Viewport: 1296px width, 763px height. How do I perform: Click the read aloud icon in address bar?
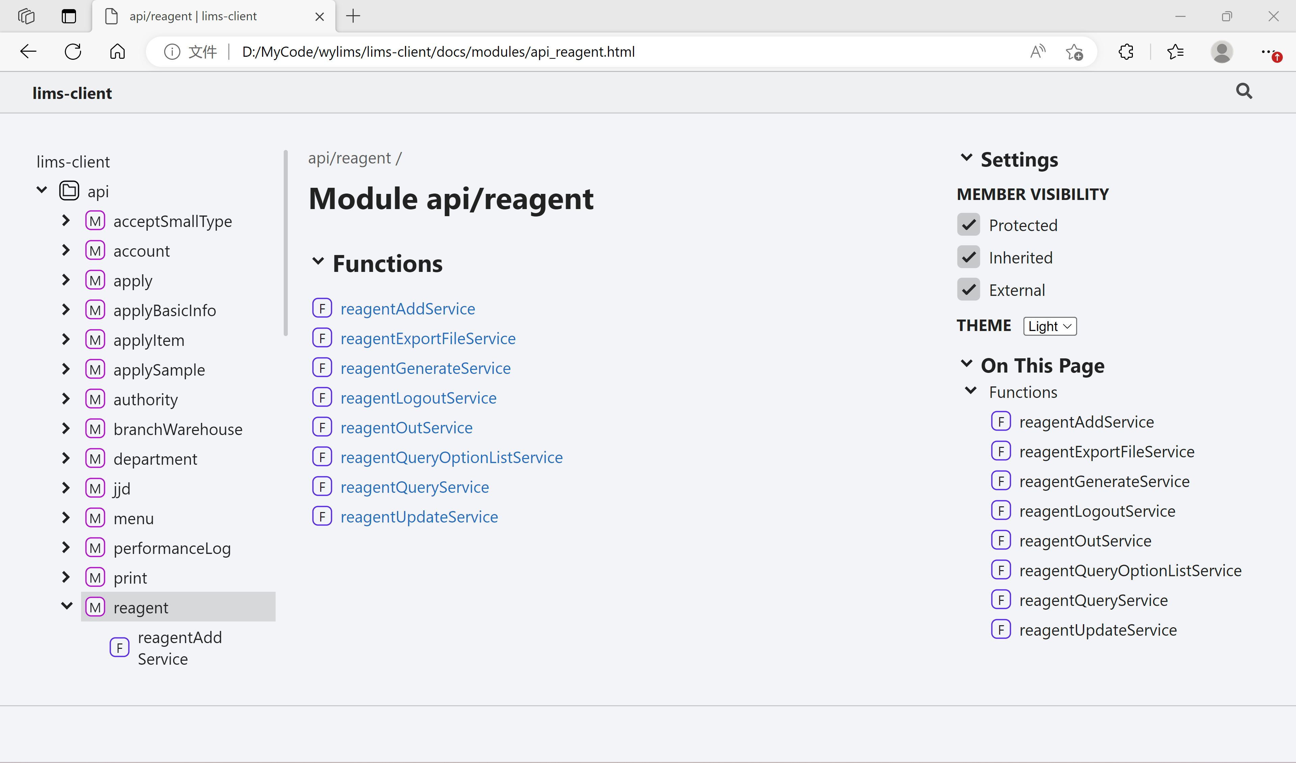click(1038, 51)
